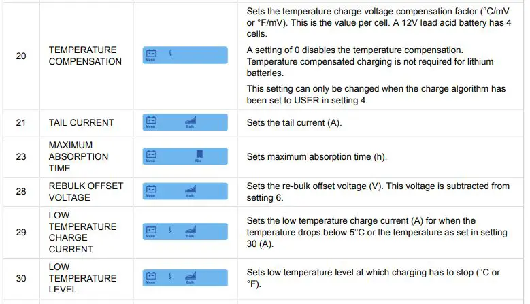Click Bulk icon in Rebulk Offset Voltage row
530x304 pixels.
[x=191, y=190]
